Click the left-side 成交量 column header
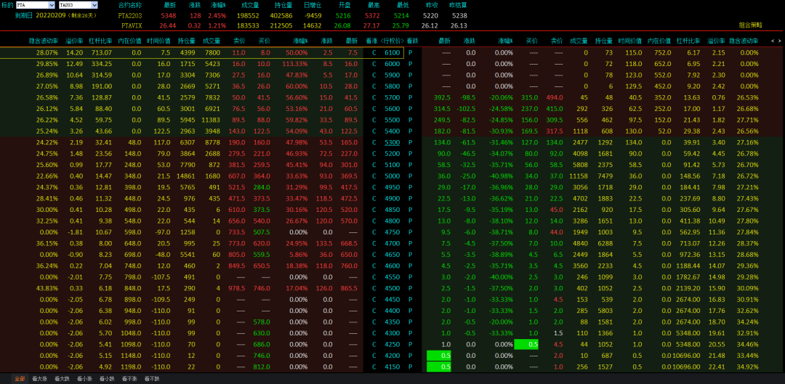785x384 pixels. (x=212, y=41)
